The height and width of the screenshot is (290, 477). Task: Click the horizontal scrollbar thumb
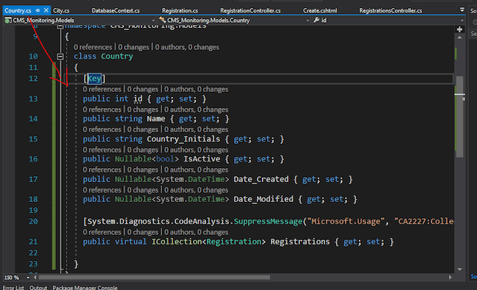tap(154, 278)
